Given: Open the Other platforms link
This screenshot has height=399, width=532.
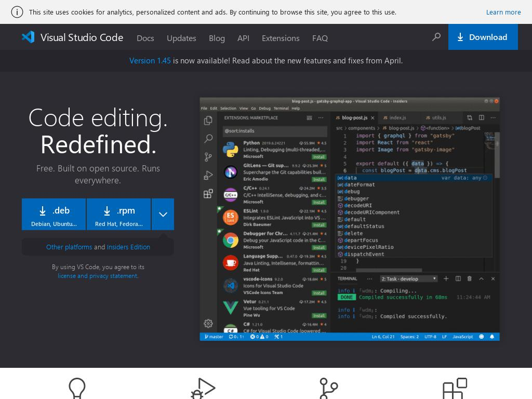Looking at the screenshot, I should click(x=69, y=247).
